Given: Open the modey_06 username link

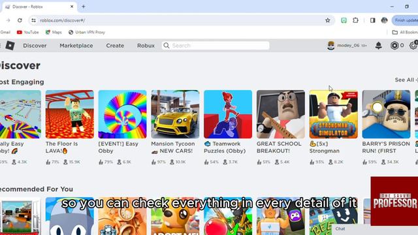Looking at the screenshot, I should 348,46.
